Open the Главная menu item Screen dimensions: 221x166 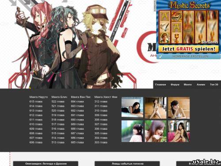(160, 85)
